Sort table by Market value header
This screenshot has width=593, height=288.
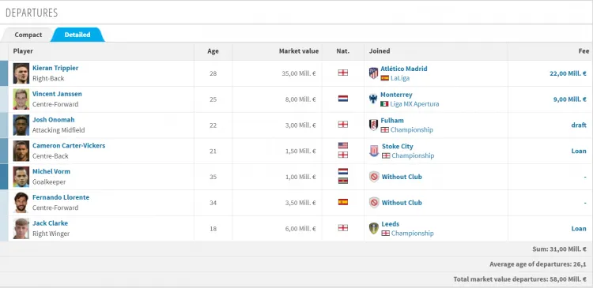point(299,51)
